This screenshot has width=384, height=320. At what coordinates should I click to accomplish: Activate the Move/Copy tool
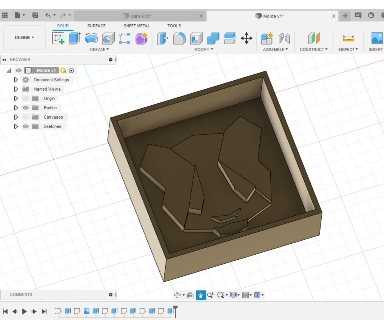coord(247,37)
